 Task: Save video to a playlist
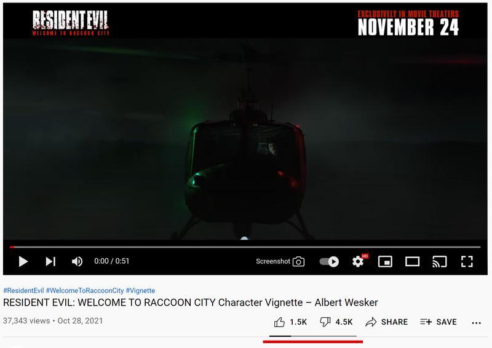(438, 322)
